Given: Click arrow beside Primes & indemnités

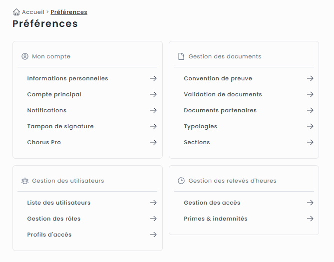Looking at the screenshot, I should tap(310, 219).
